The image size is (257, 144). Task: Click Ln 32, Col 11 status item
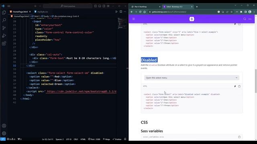48,139
